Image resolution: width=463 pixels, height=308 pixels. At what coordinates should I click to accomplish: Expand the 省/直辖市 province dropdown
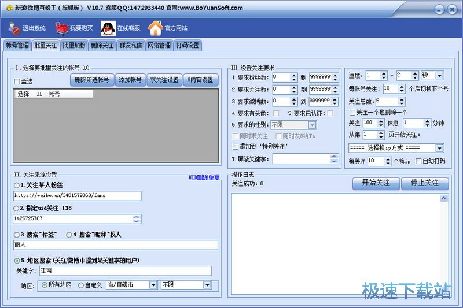(x=153, y=285)
